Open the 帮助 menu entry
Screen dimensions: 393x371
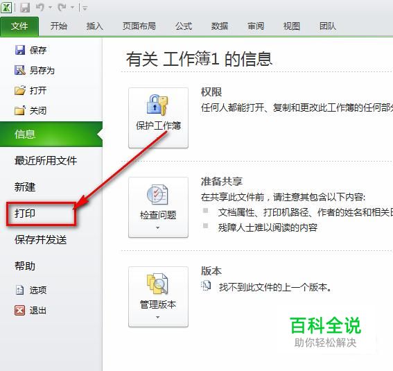coord(25,266)
